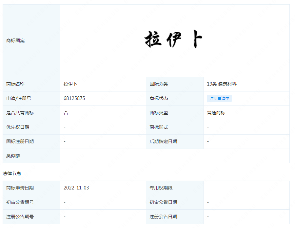Click the 后期指定日期 label

pyautogui.click(x=163, y=141)
